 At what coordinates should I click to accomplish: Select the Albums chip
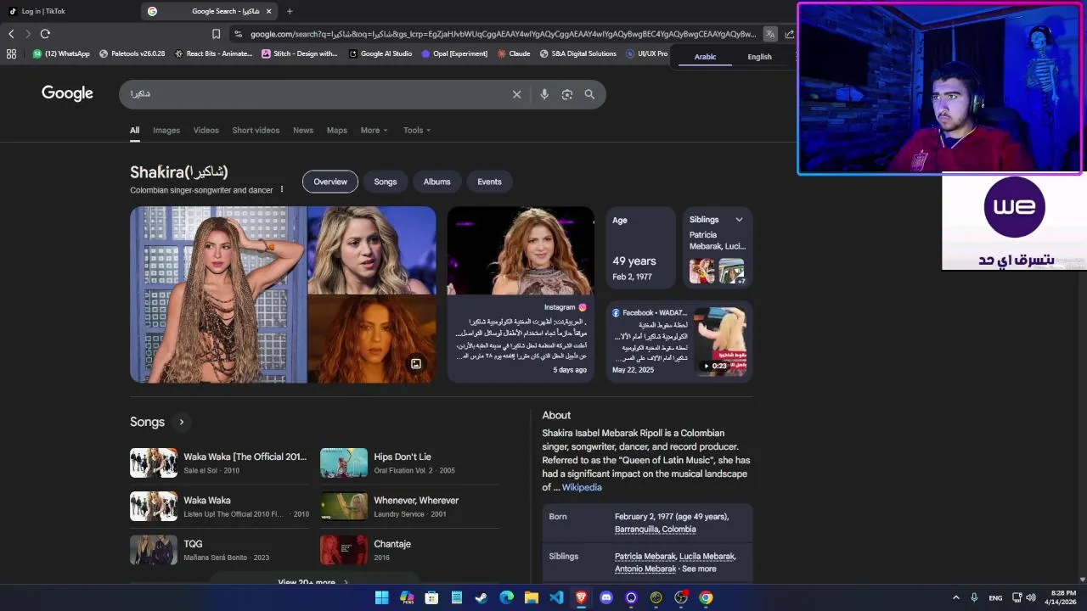tap(436, 182)
